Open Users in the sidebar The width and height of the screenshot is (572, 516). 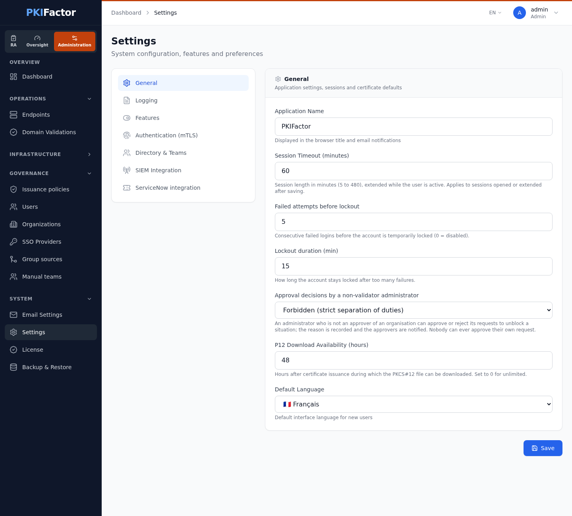51,207
